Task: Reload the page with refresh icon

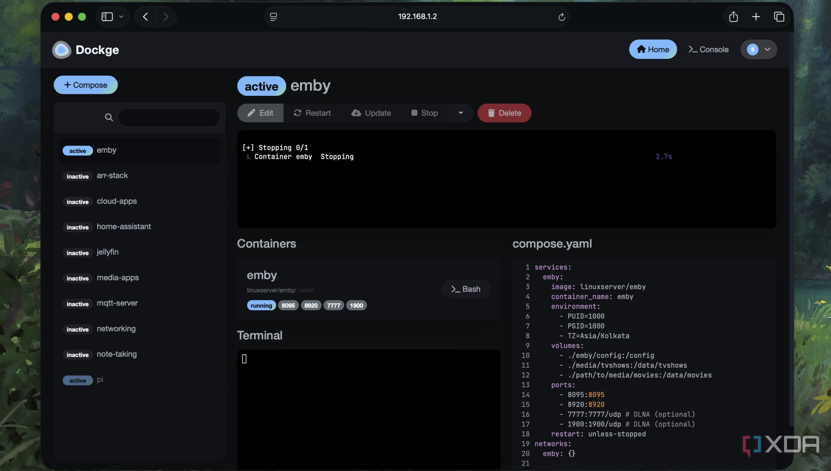Action: [x=561, y=17]
